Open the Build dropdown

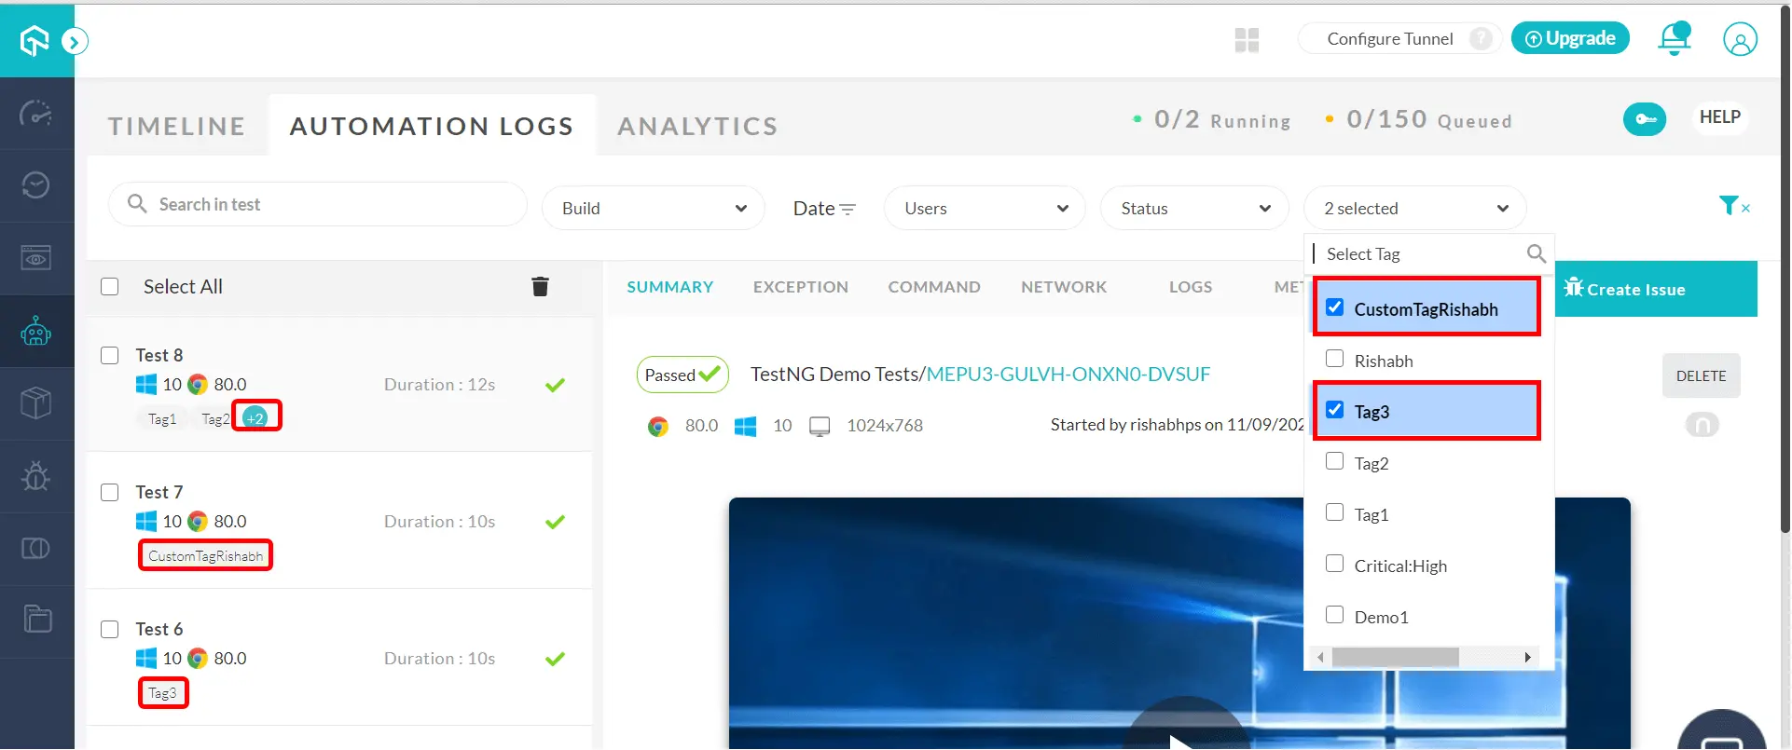pos(653,209)
